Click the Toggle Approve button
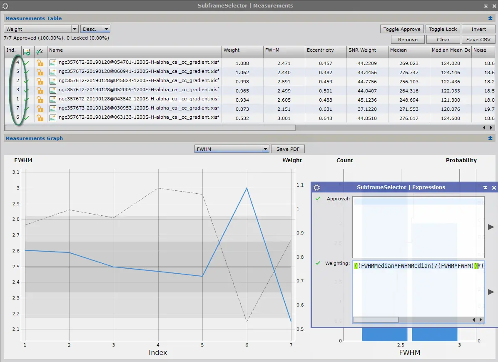The height and width of the screenshot is (362, 498). pos(402,29)
